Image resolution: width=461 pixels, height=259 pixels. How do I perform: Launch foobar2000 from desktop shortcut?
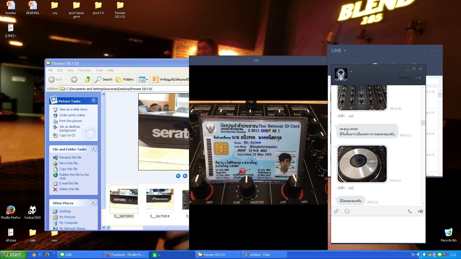click(x=33, y=212)
